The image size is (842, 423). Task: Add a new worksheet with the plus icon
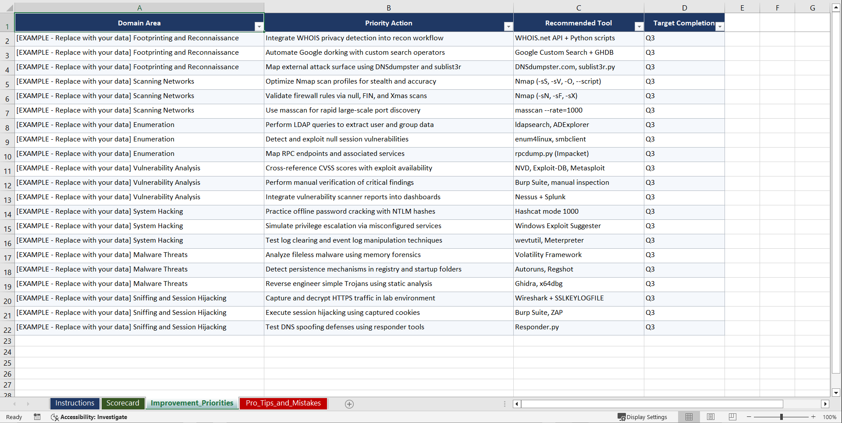349,404
